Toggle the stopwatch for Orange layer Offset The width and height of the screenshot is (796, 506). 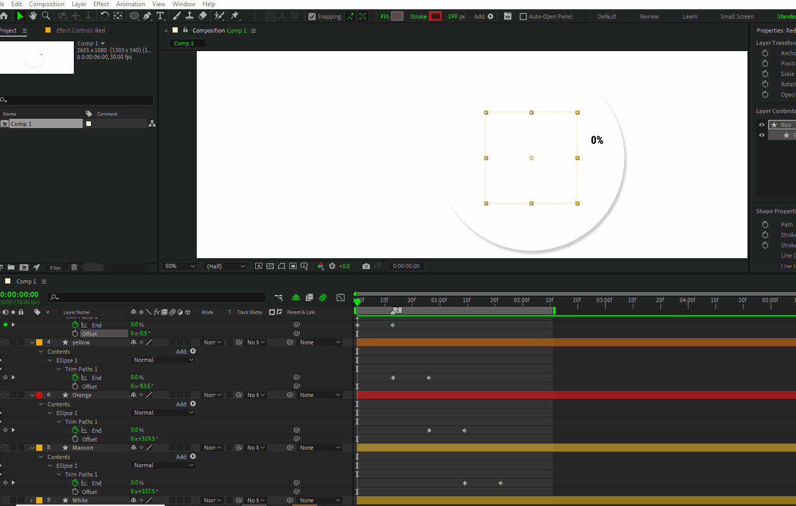(75, 439)
